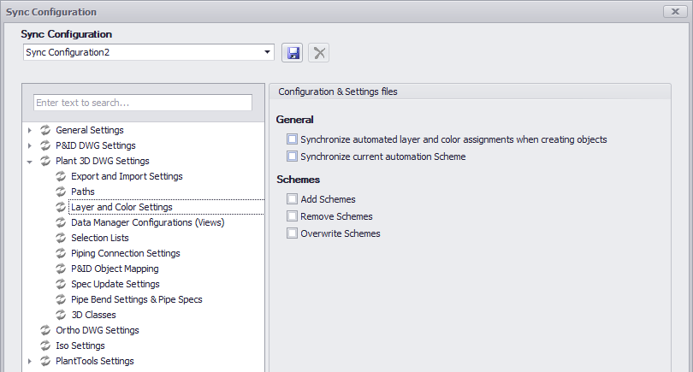The height and width of the screenshot is (372, 693).
Task: Click the sync icon beside PlantTools Settings
Action: (x=45, y=361)
